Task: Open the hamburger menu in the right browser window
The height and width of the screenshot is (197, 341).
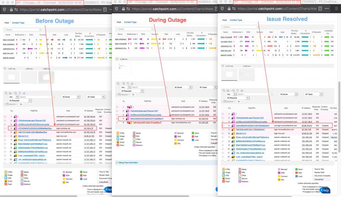Action: pyautogui.click(x=336, y=9)
